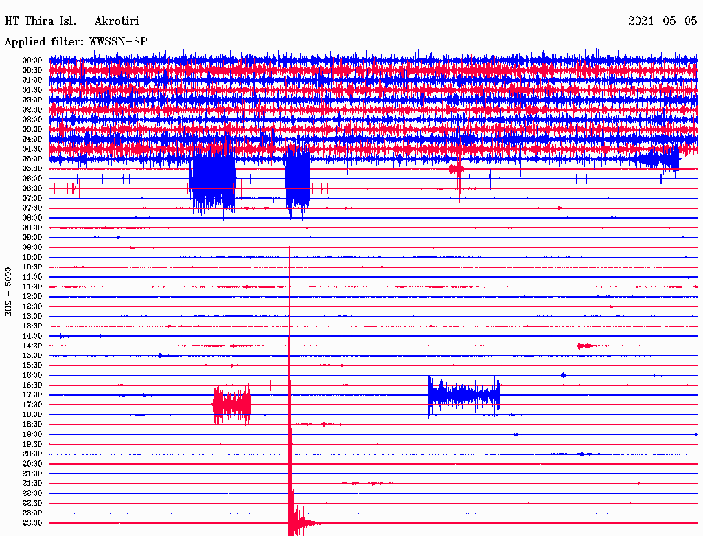The width and height of the screenshot is (703, 536).
Task: Click the 05:30 time label
Action: coord(32,169)
